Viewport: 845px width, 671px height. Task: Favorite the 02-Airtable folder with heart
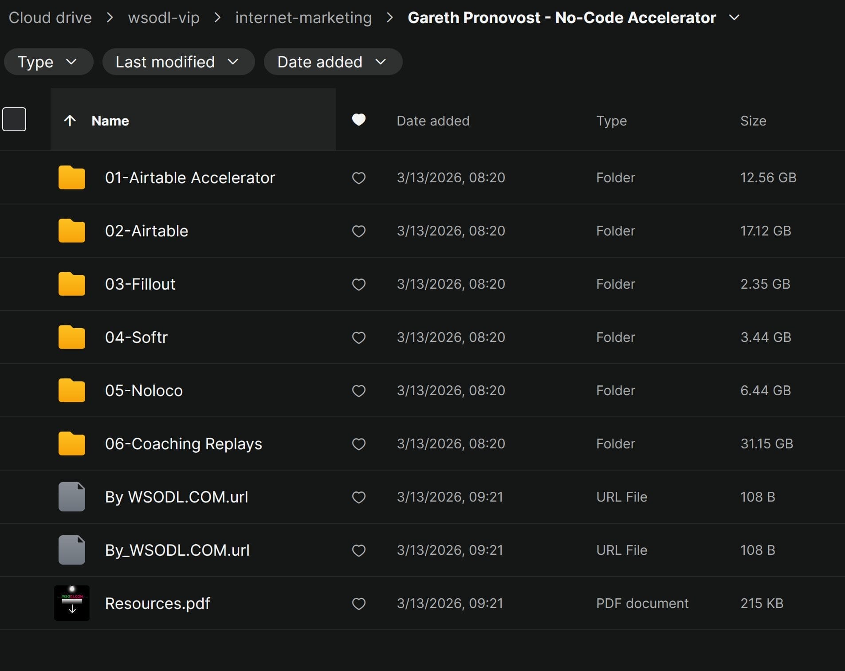coord(358,231)
